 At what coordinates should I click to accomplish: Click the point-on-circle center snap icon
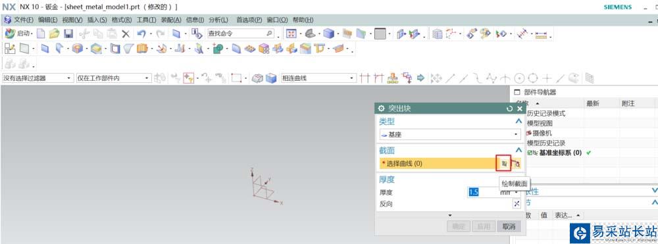click(x=520, y=78)
